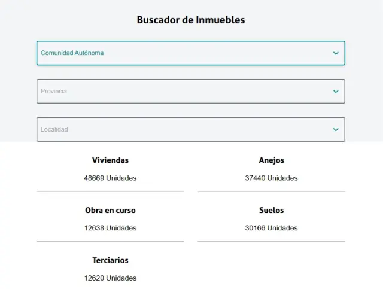
Task: Click the chevron arrow in Provincia field
Action: [336, 92]
